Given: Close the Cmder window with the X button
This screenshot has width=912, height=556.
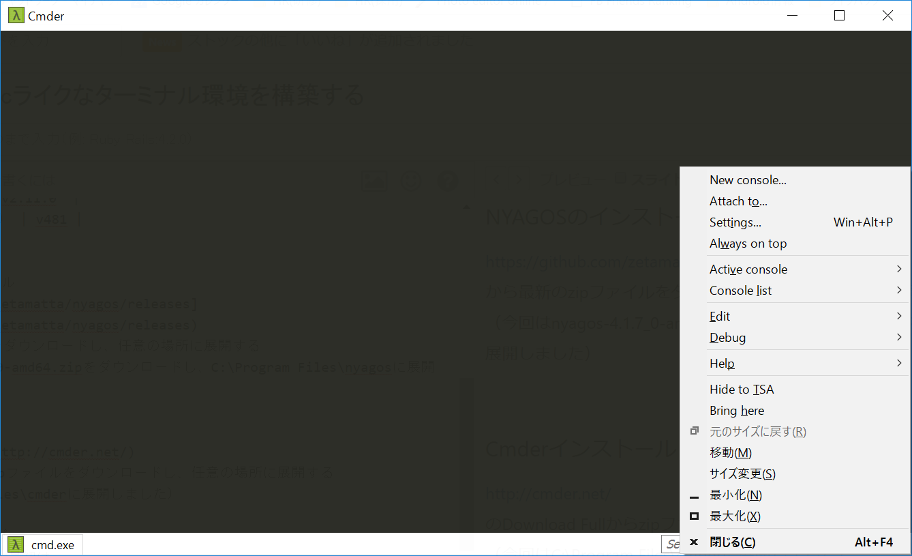Looking at the screenshot, I should pos(887,16).
